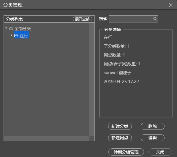Click the 全部分类 folder icon
This screenshot has width=177, height=157.
pos(11,28)
